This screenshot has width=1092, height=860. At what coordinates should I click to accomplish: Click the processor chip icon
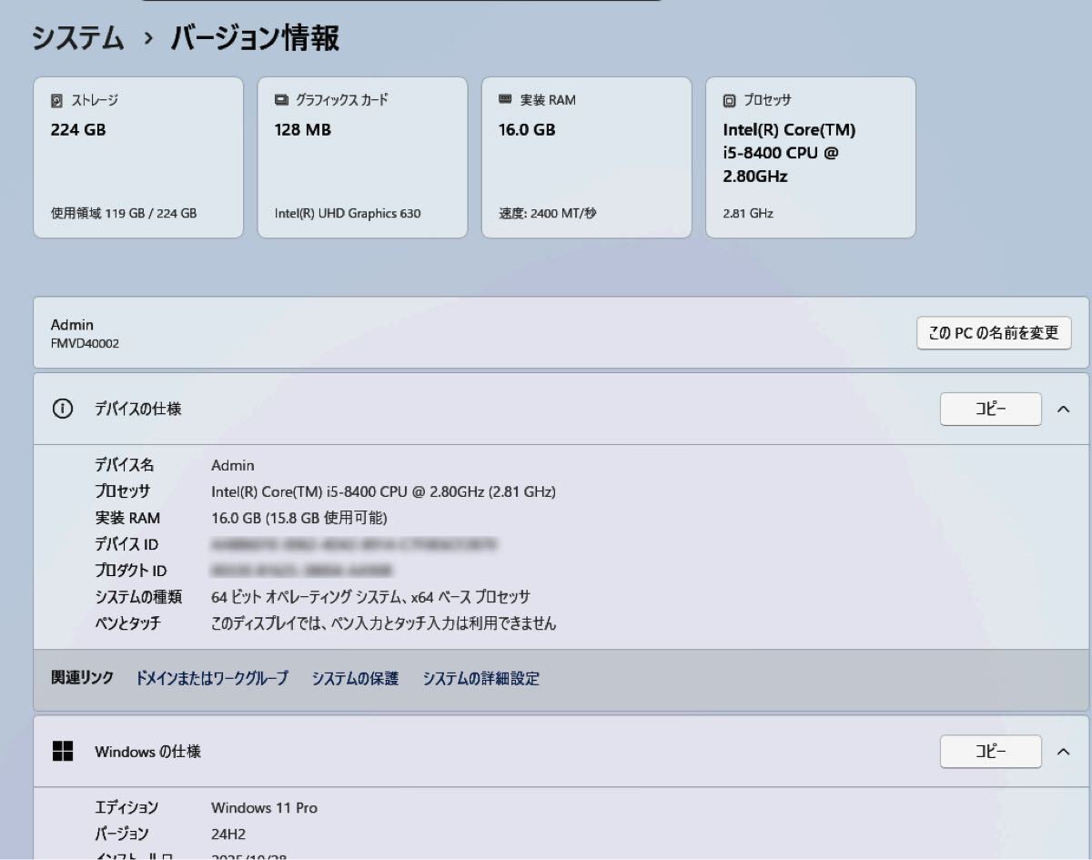pyautogui.click(x=729, y=101)
